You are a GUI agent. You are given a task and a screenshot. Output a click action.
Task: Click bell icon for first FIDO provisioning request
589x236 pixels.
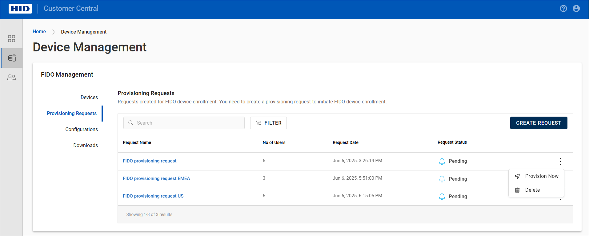coord(442,161)
